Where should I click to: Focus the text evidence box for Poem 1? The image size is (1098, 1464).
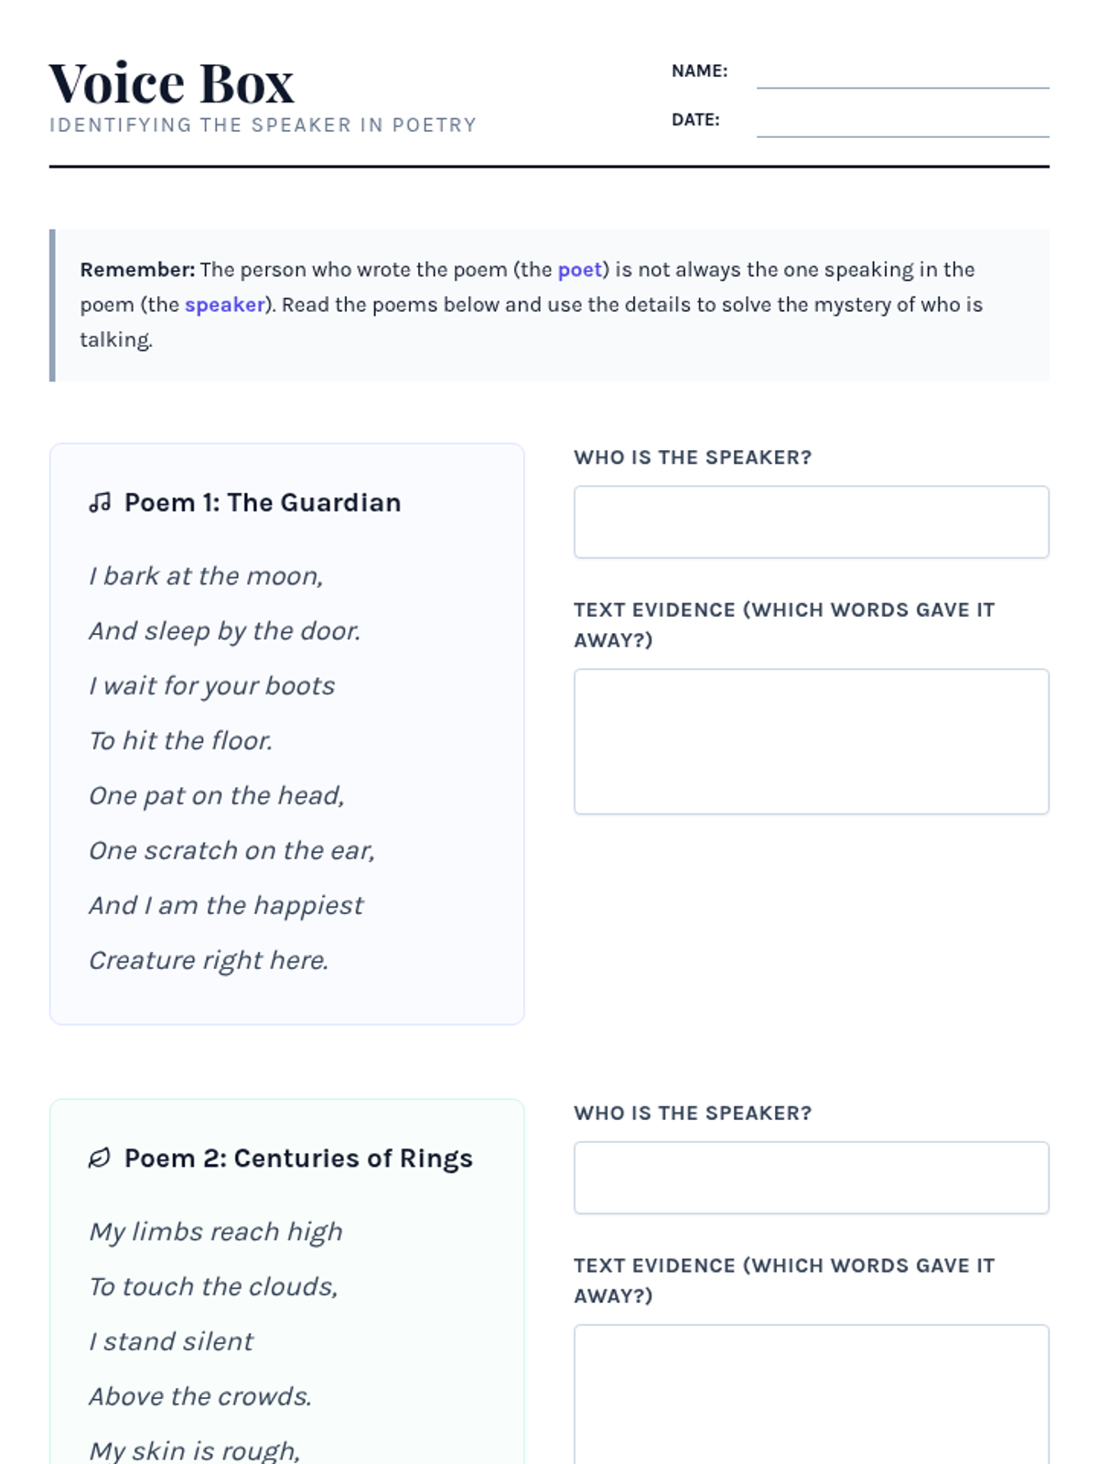point(811,741)
